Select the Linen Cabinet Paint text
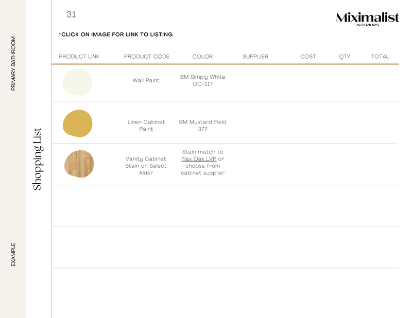The image size is (412, 318). click(146, 126)
